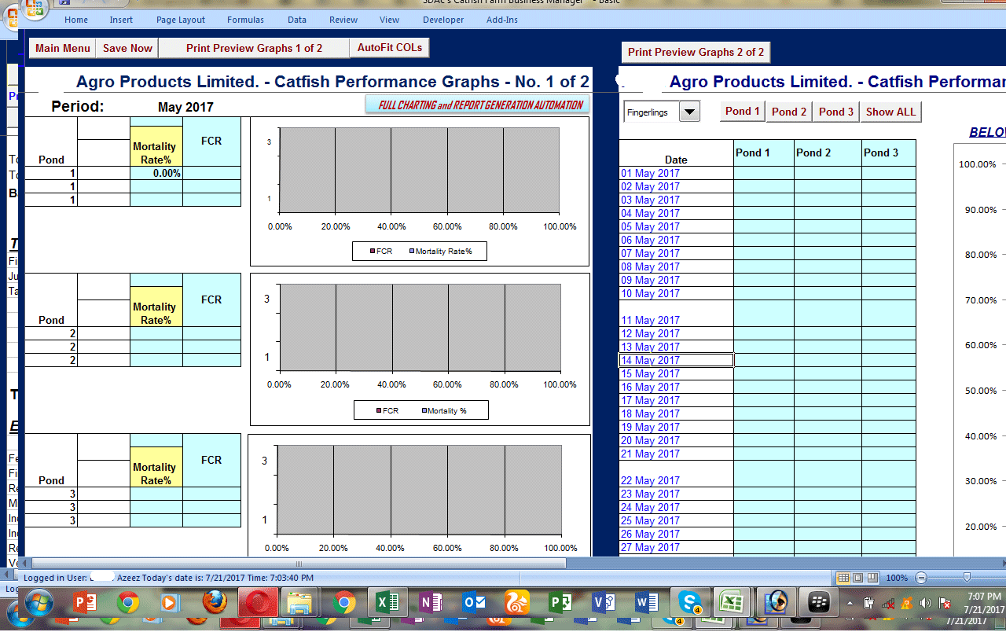
Task: Open Visio from the taskbar
Action: point(603,603)
